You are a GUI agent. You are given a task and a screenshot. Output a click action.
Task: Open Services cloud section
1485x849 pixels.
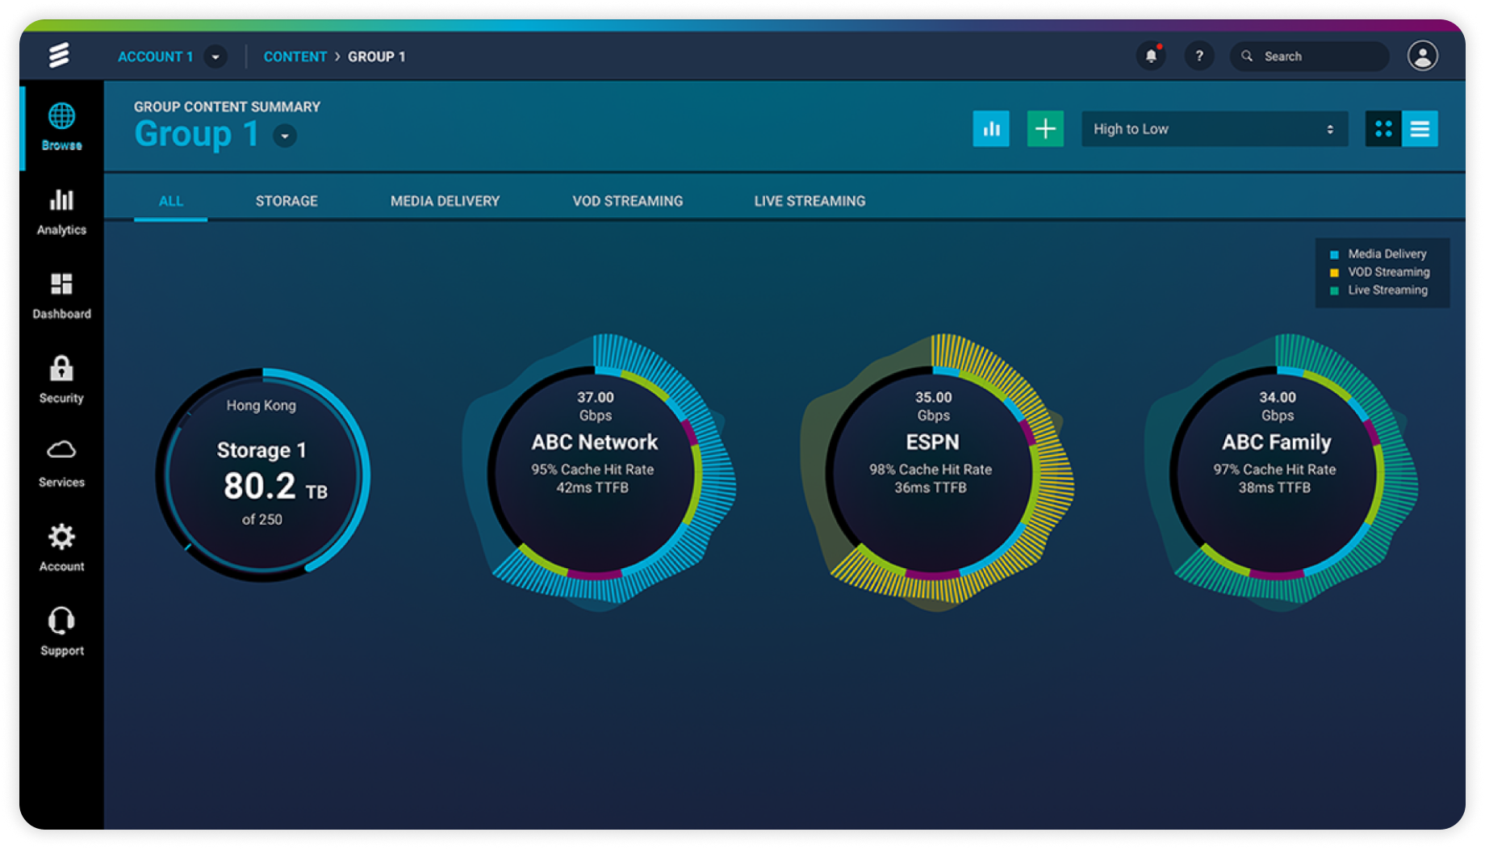61,464
